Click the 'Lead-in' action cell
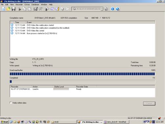The image size is (165, 124). point(35,89)
